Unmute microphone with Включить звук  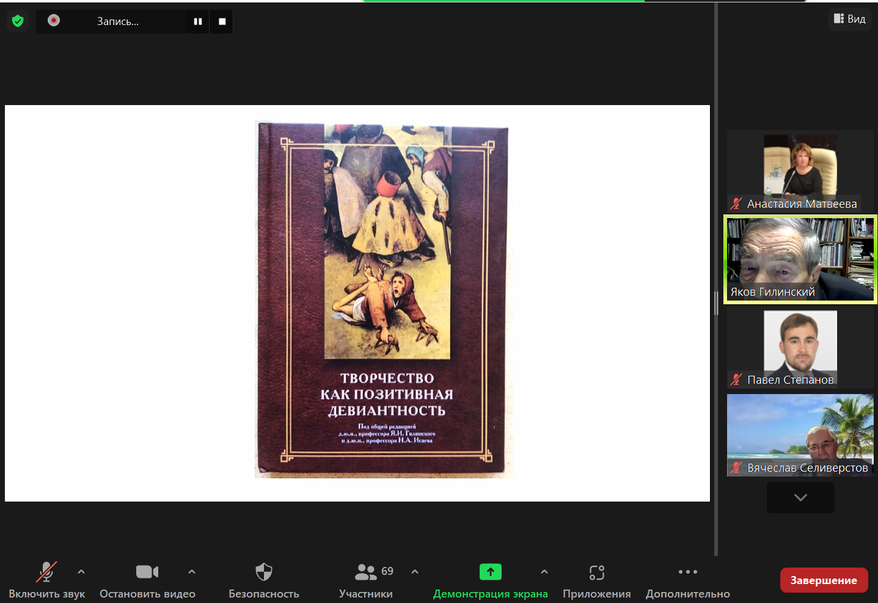46,580
